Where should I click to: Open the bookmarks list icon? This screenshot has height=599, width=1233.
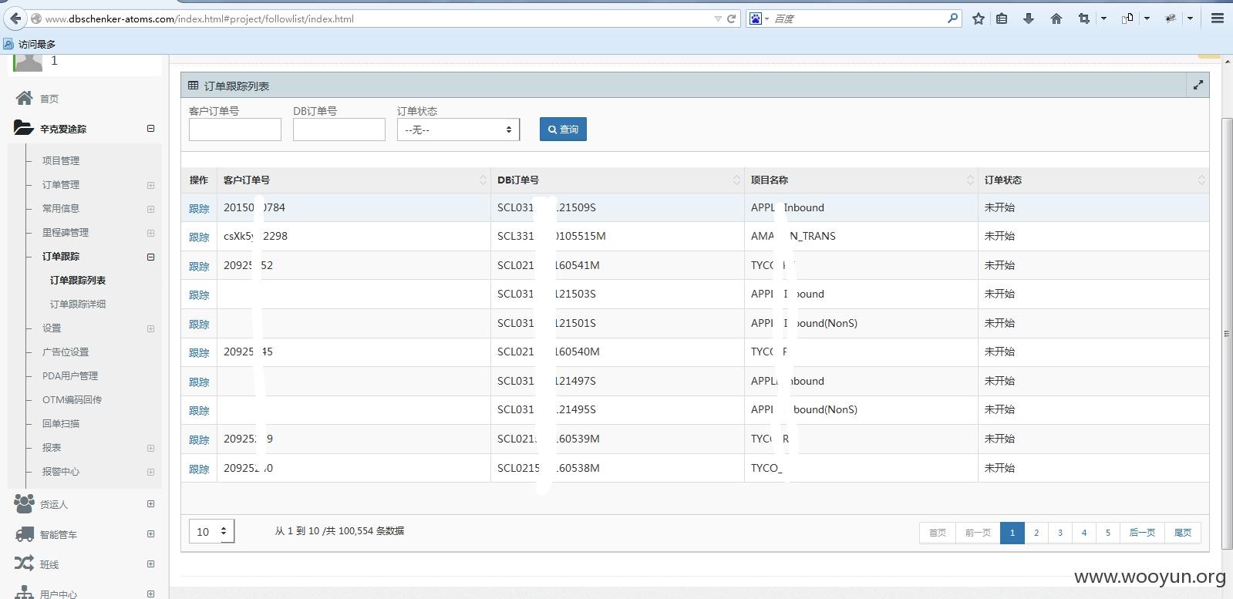pyautogui.click(x=1002, y=19)
